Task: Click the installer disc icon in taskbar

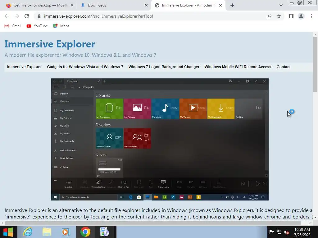Action: 105,232
